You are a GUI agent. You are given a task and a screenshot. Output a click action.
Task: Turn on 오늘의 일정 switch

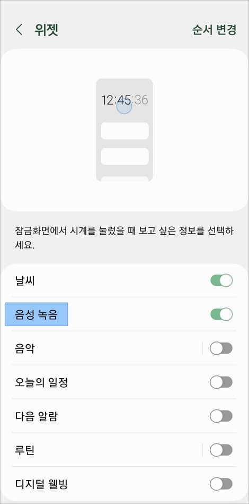pos(221,382)
